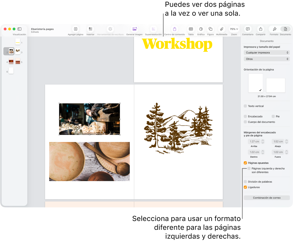The height and width of the screenshot is (241, 293).
Task: Uncheck the Páginas opuestas checkbox
Action: tap(245, 163)
